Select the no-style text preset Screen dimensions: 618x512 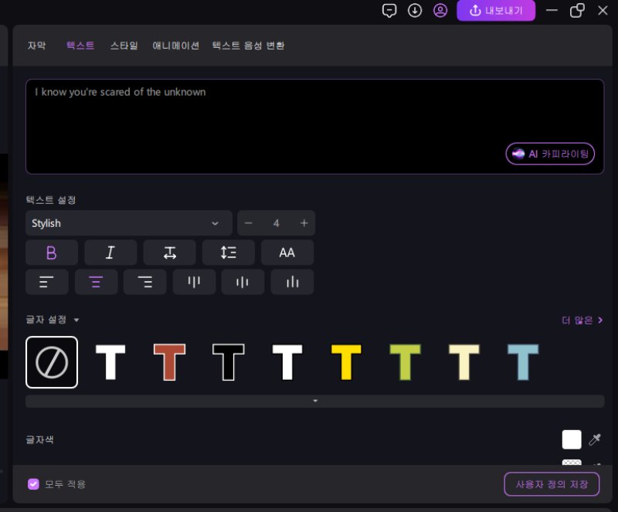[x=52, y=362]
